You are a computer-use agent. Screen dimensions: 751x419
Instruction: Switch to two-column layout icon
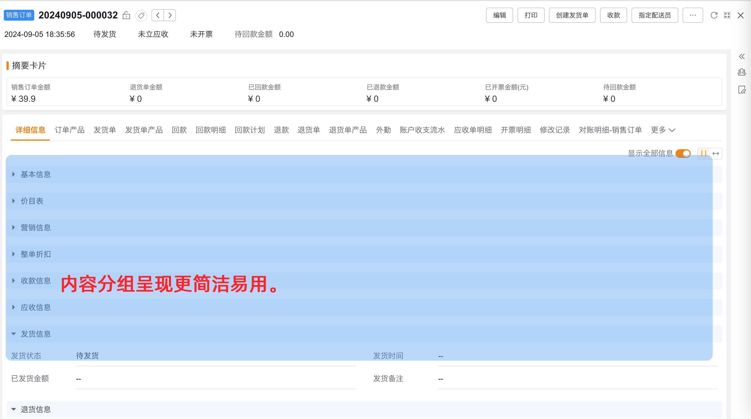(x=703, y=153)
